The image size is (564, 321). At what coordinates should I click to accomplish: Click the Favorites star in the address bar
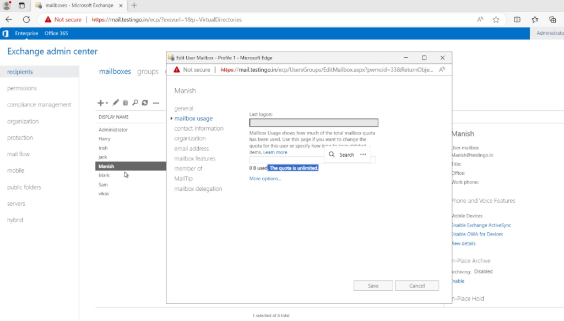tap(495, 19)
